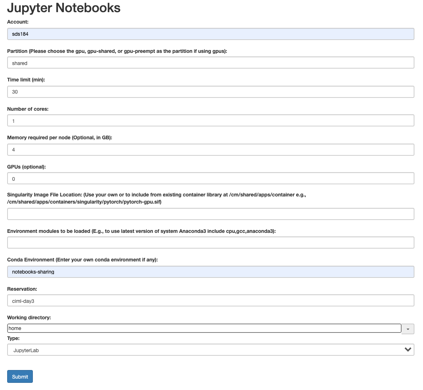Select the Reservation input field
Image resolution: width=423 pixels, height=390 pixels.
[210, 301]
